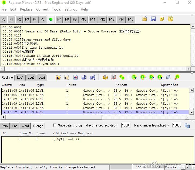195x170 pixels.
Task: Switch to page tab P7
Action: click(59, 19)
